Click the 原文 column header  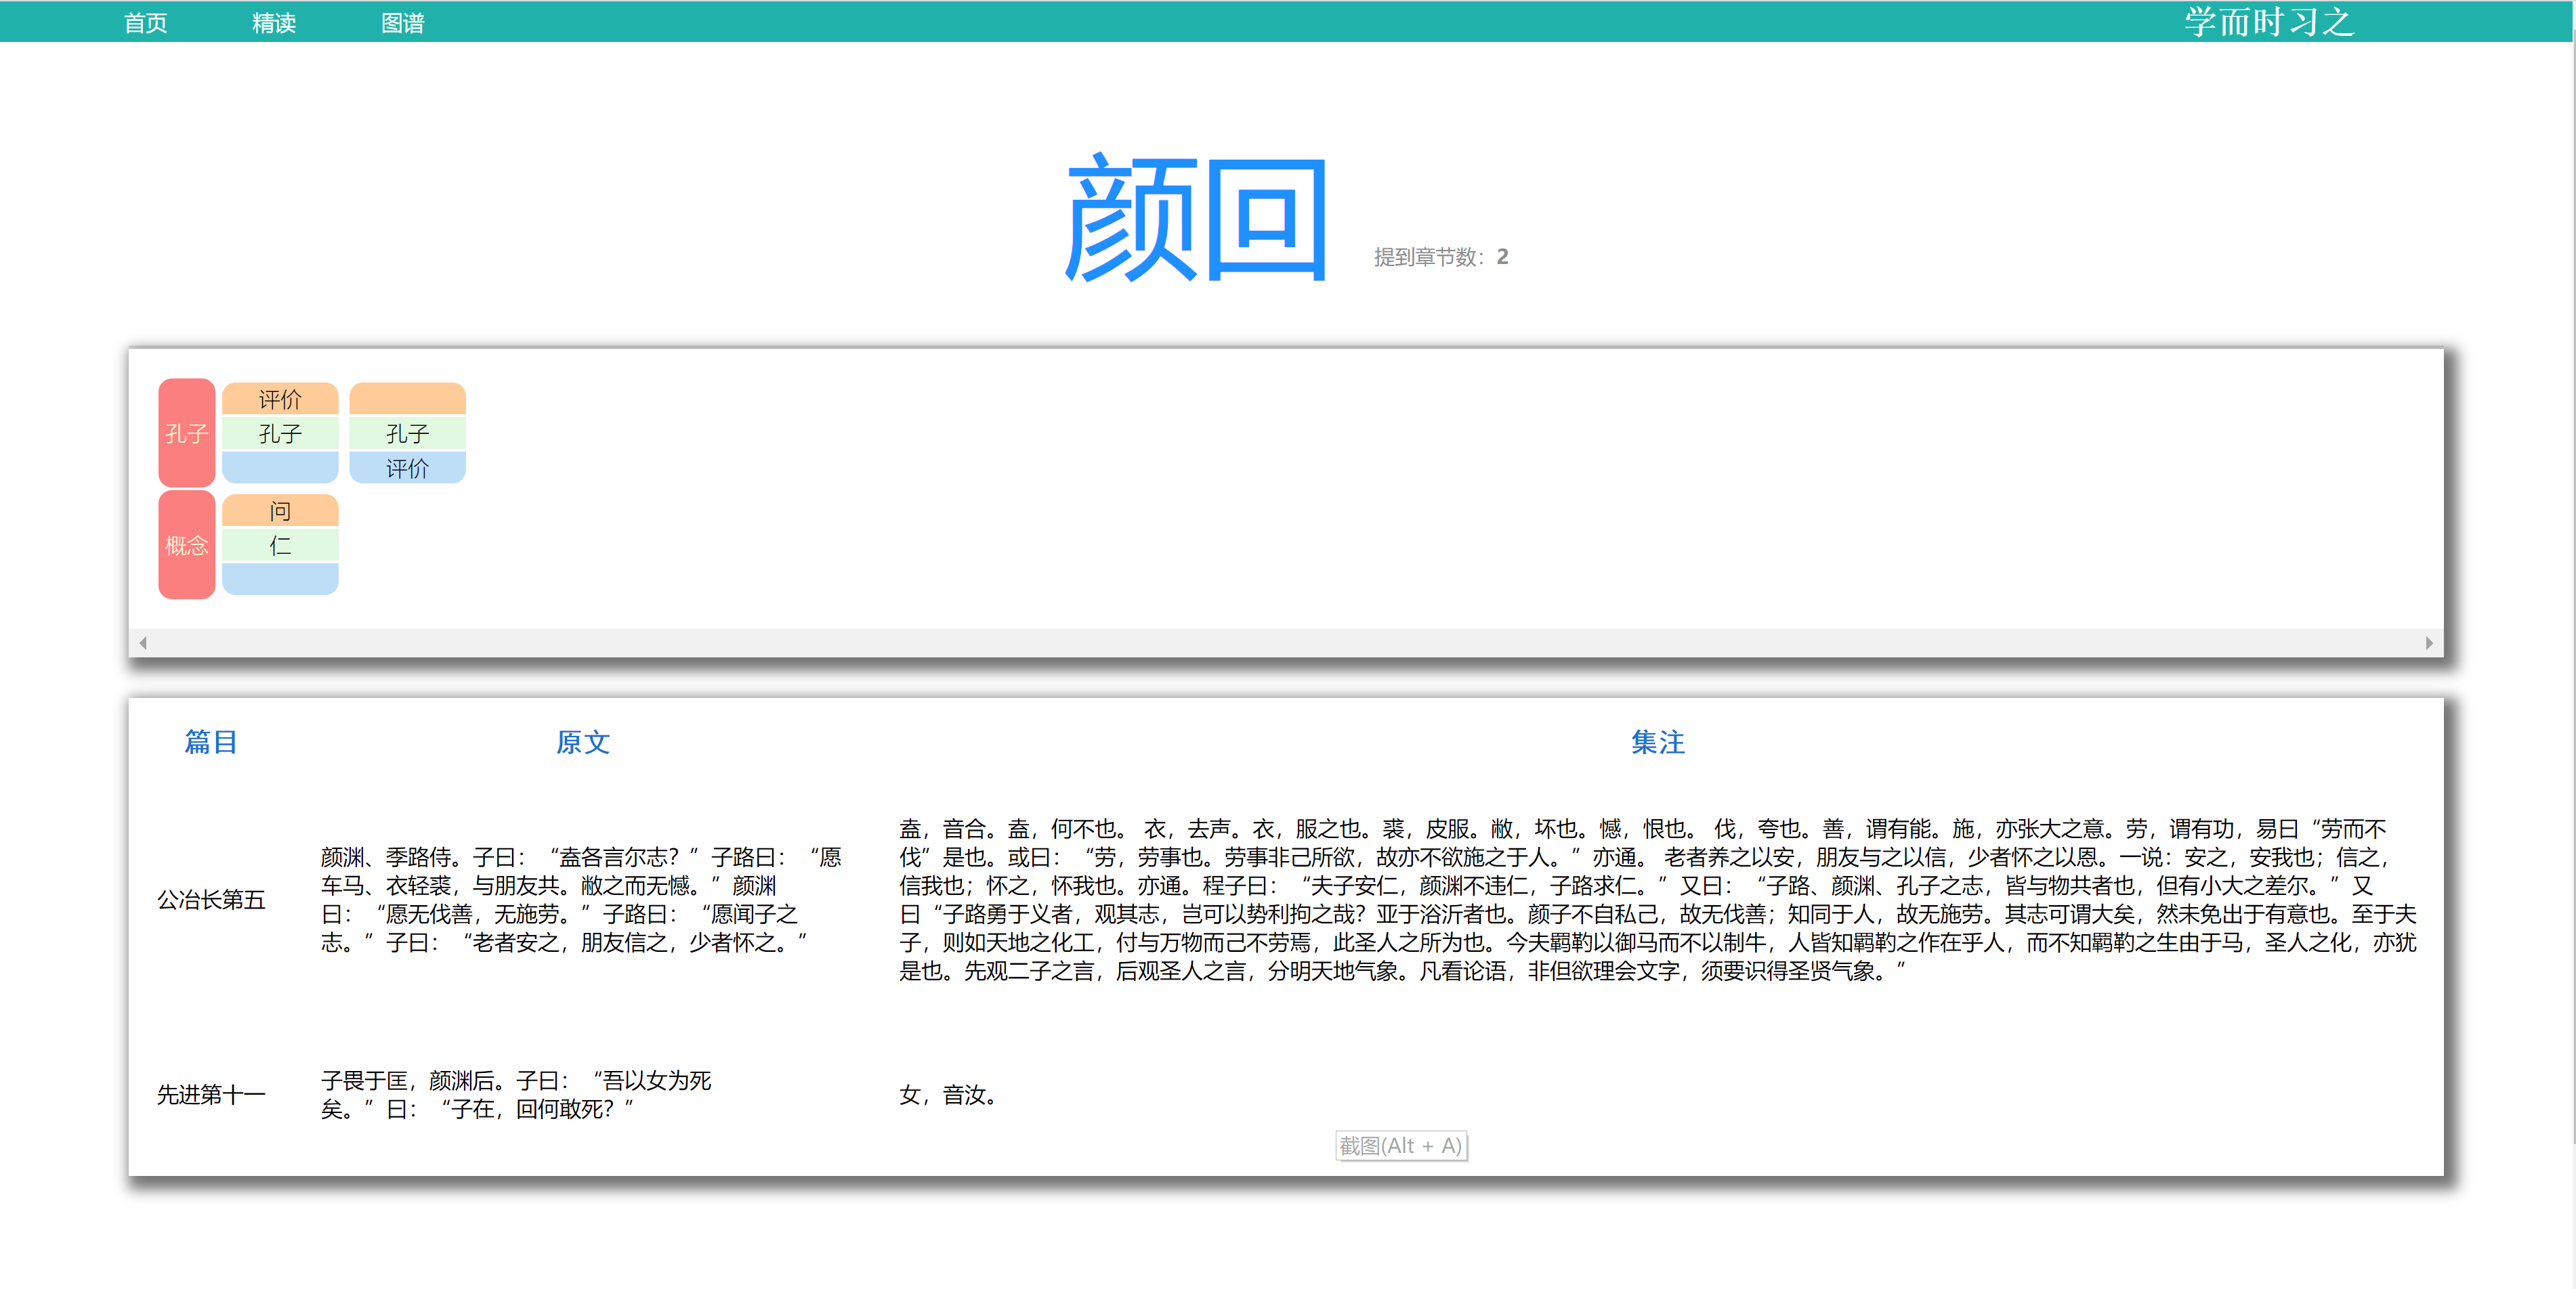point(583,741)
